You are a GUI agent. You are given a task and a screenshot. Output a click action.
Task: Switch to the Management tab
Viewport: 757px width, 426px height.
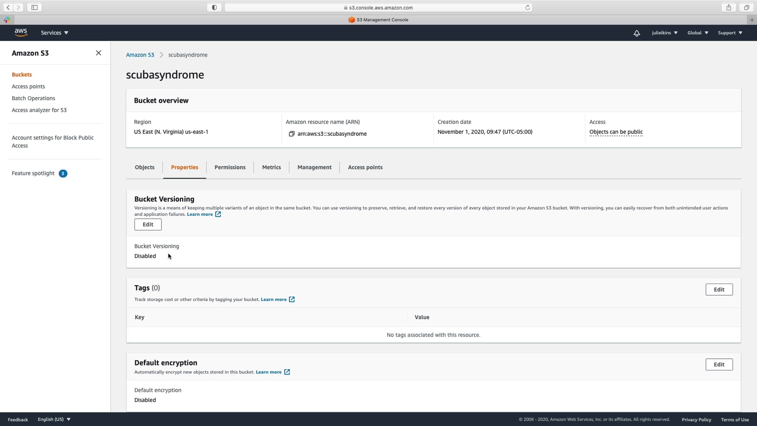314,167
